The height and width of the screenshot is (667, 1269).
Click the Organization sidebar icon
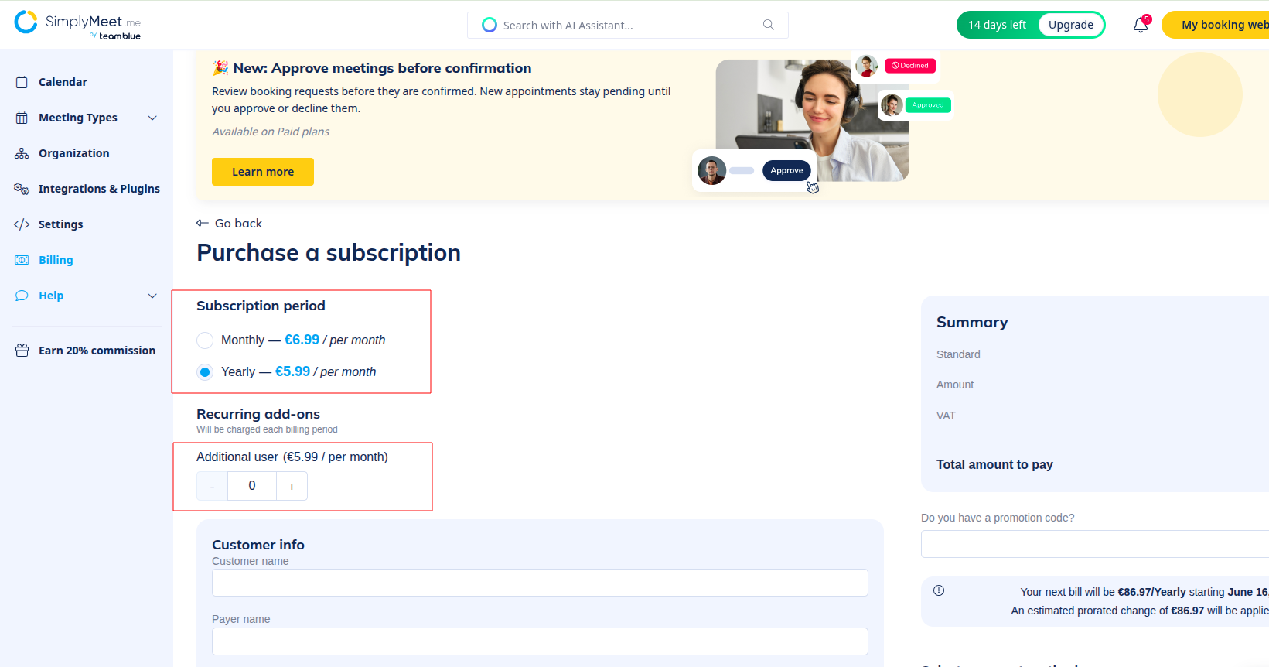[x=22, y=153]
